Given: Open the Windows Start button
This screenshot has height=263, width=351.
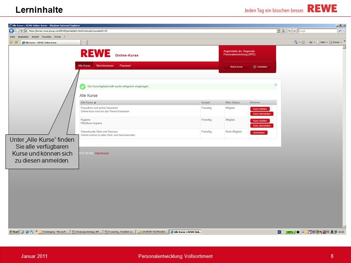Looking at the screenshot, I should [x=14, y=232].
